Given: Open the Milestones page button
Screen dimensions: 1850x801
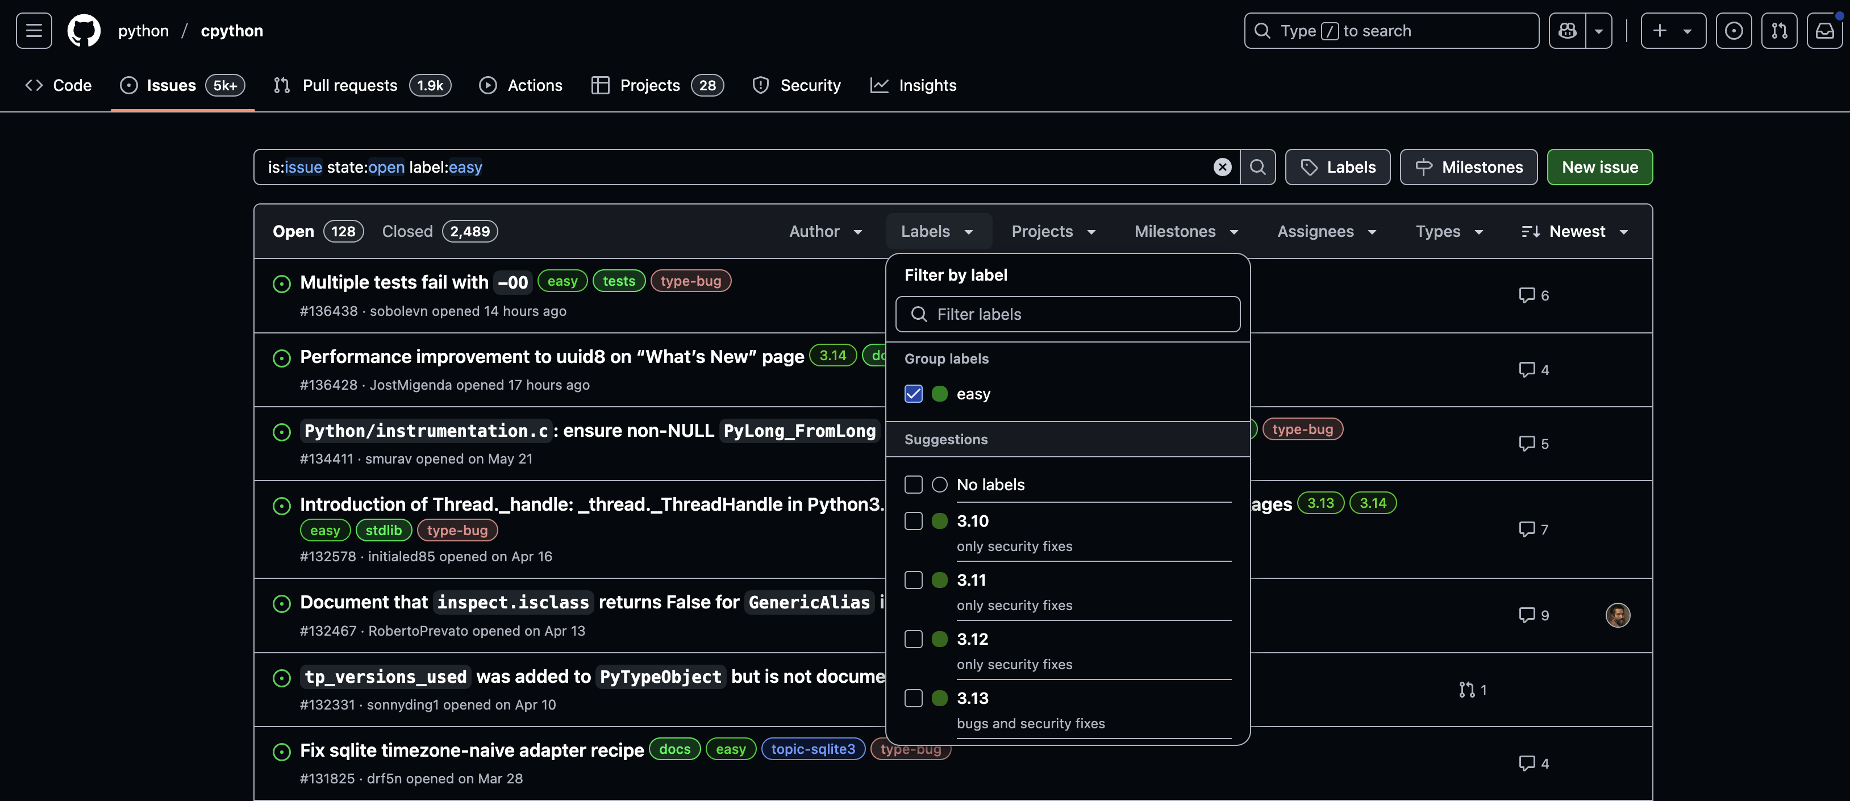Looking at the screenshot, I should [x=1469, y=167].
